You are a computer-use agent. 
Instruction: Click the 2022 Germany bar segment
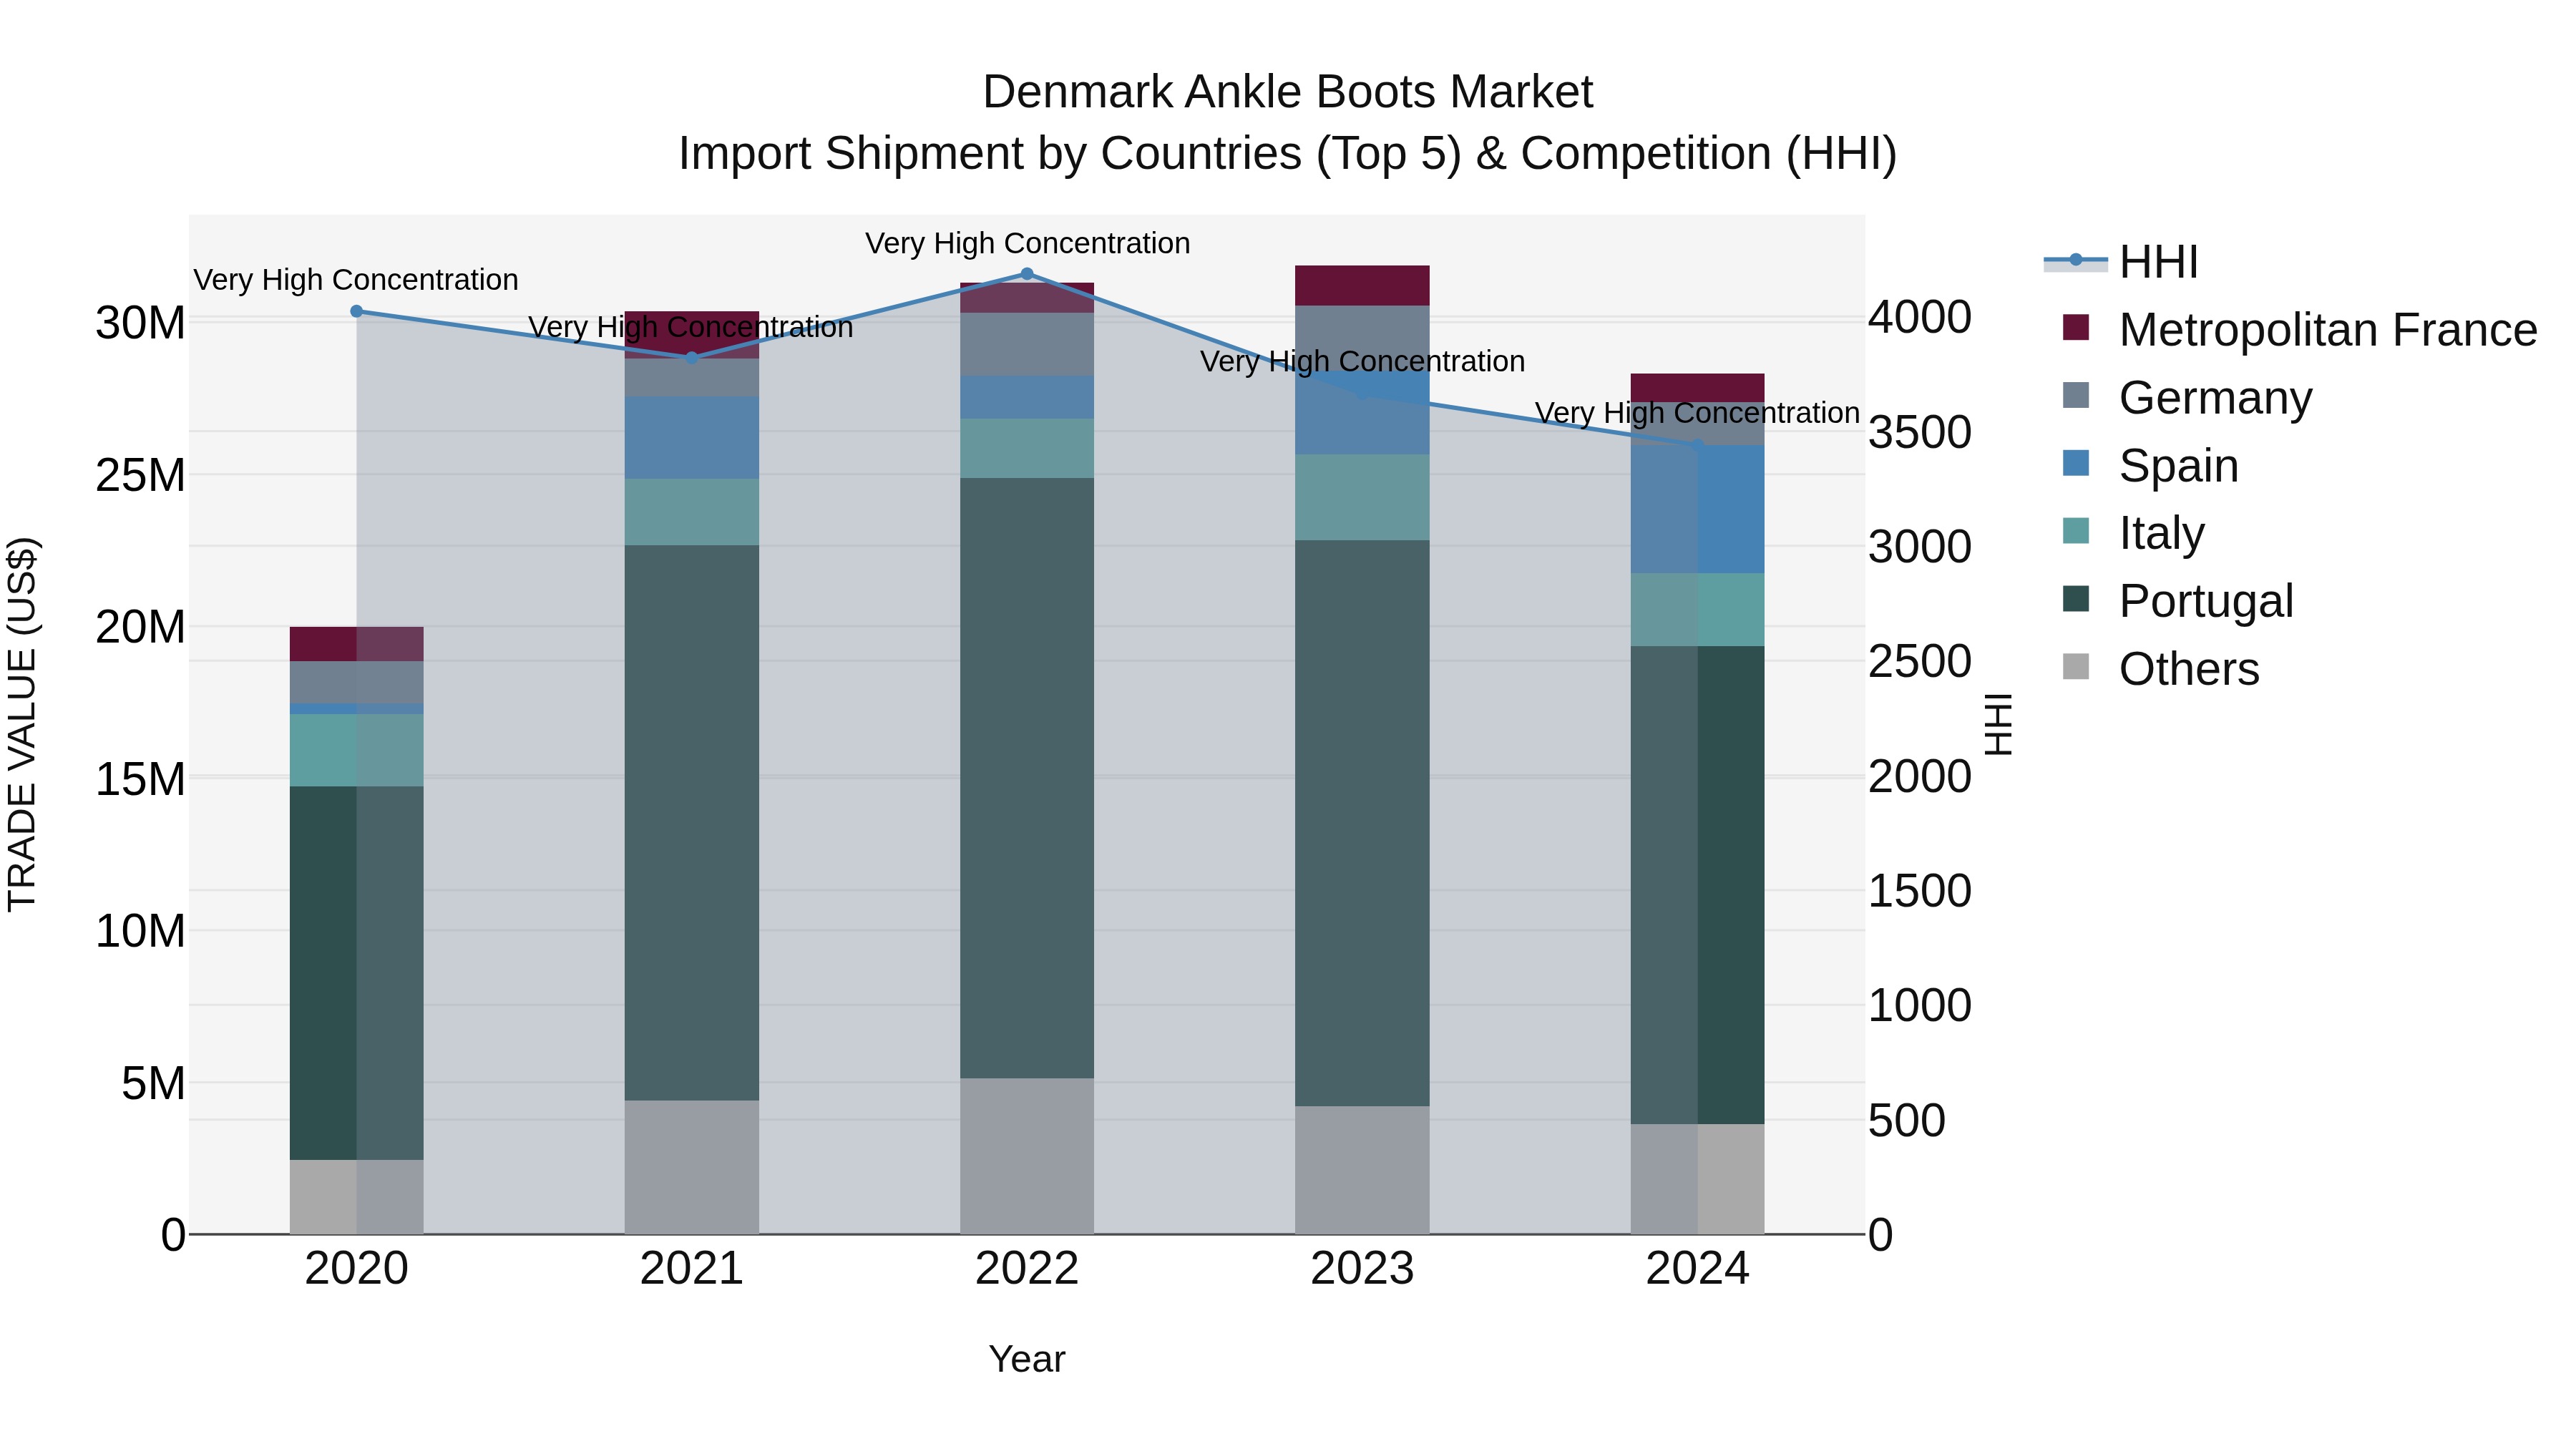coord(1027,344)
